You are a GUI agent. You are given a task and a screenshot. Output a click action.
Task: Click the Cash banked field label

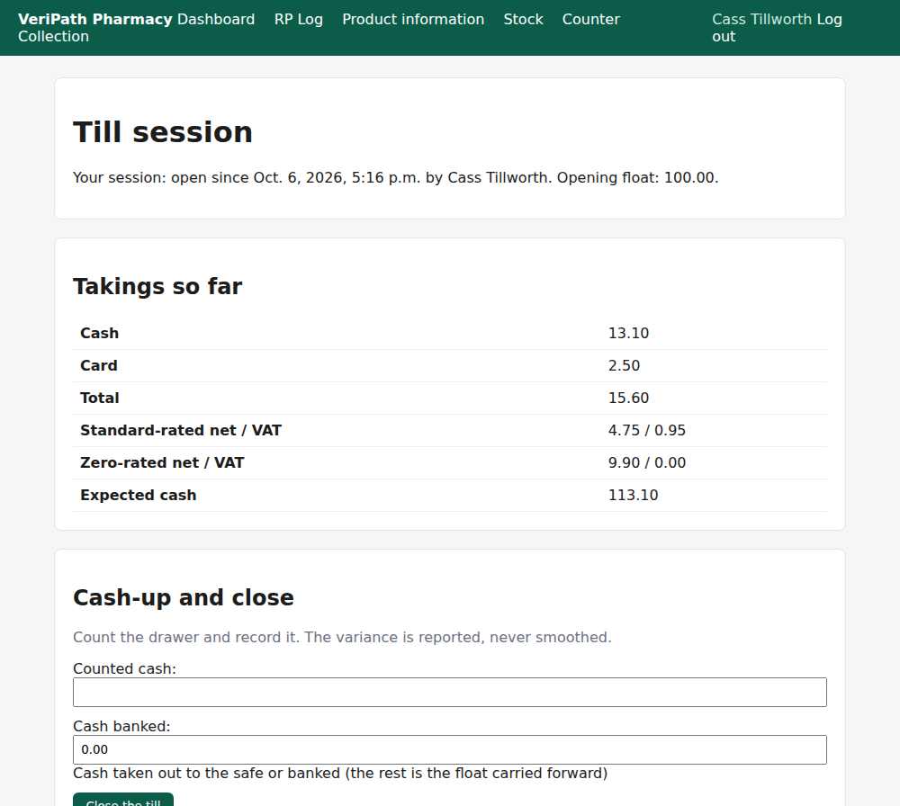121,726
